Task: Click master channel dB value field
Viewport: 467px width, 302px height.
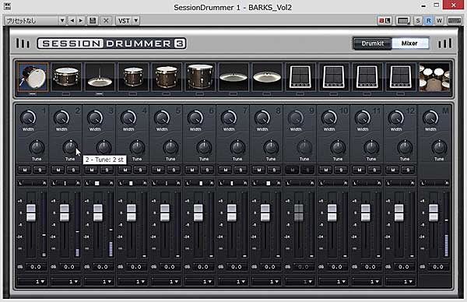Action: point(437,267)
